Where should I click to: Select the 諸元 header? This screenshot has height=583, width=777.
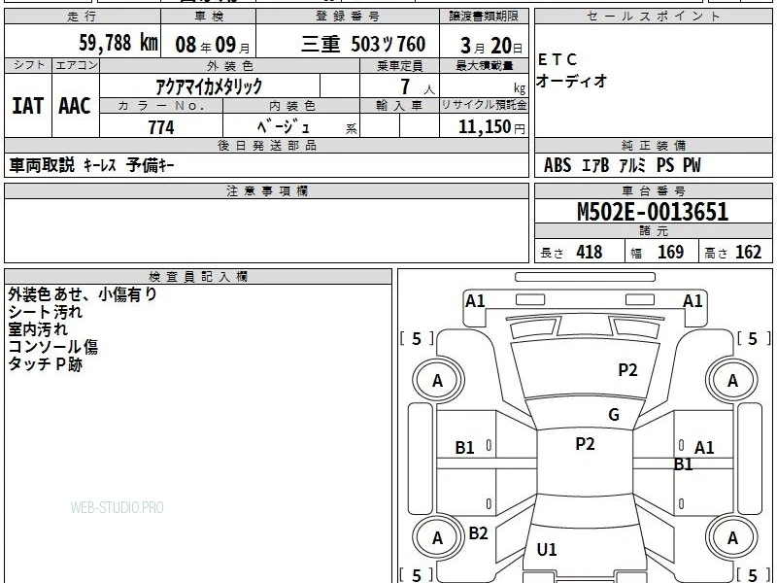pyautogui.click(x=653, y=231)
